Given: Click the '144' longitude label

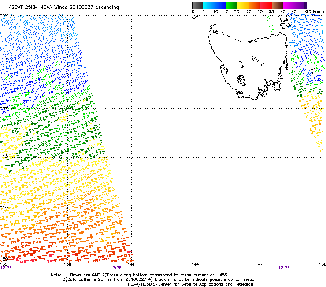Looking at the screenshot, I should point(195,264).
